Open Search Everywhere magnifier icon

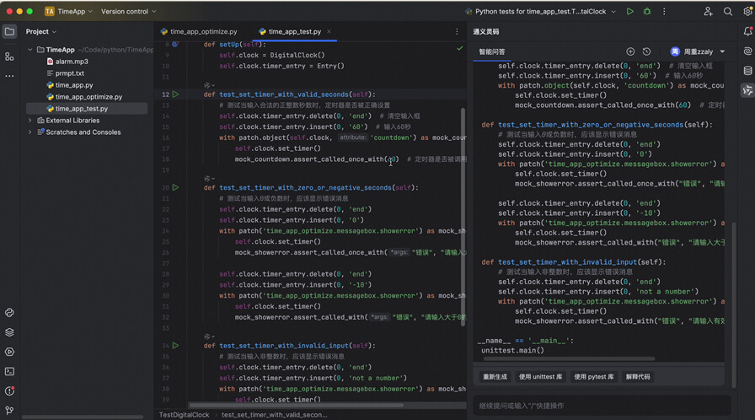tap(727, 11)
